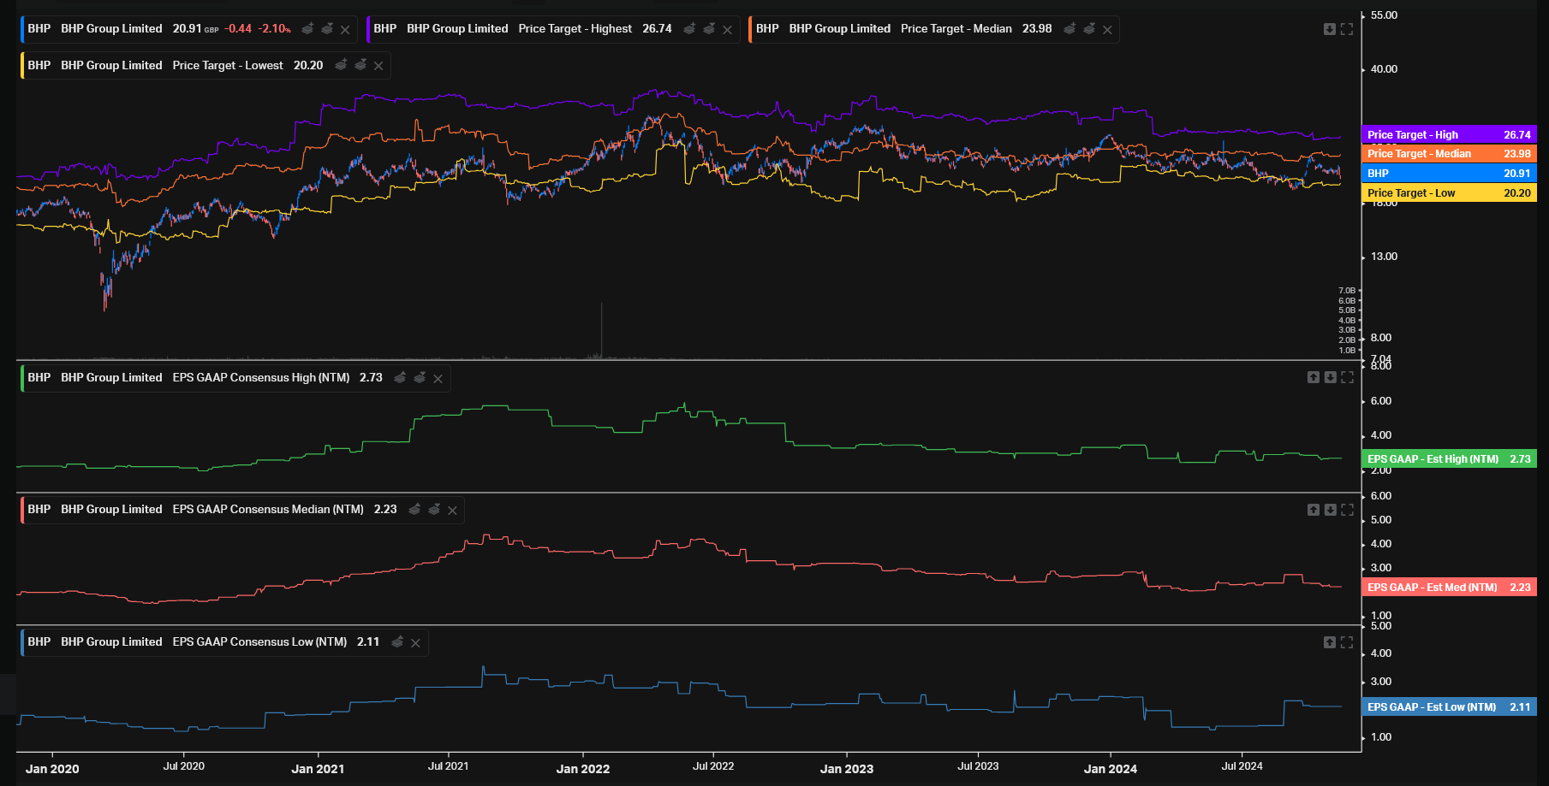Click the Jan 2022 time axis label
Screen dimensions: 1549x786
click(x=583, y=768)
